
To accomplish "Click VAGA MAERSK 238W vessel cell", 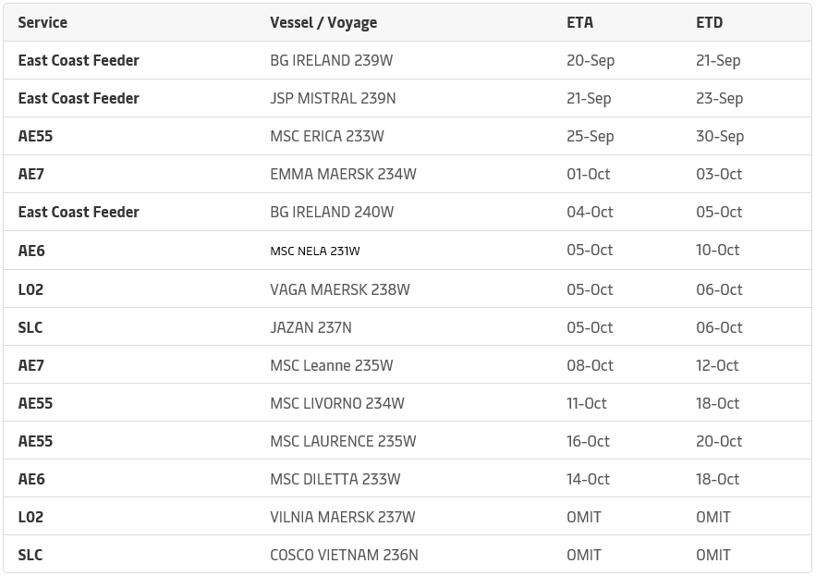I will click(340, 289).
